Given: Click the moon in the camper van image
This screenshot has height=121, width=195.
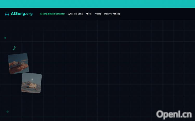Looking at the screenshot, I should tap(32, 79).
